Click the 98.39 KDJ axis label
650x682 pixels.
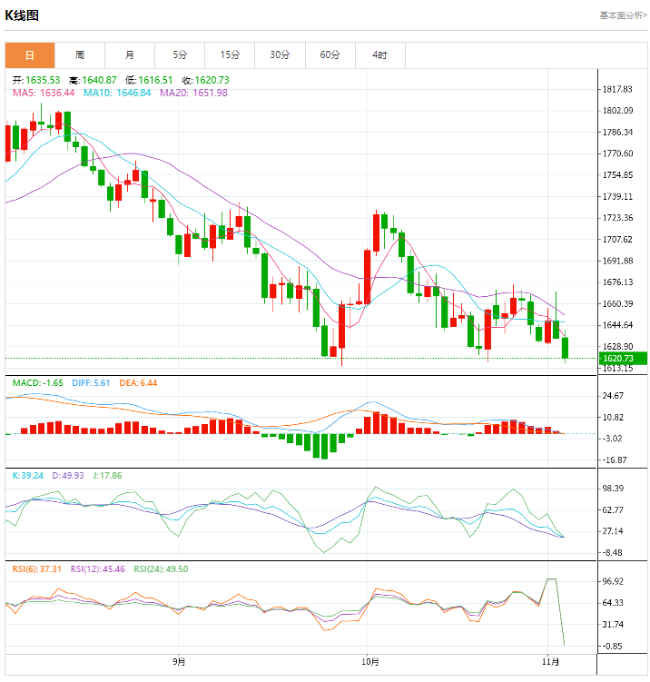pyautogui.click(x=613, y=489)
